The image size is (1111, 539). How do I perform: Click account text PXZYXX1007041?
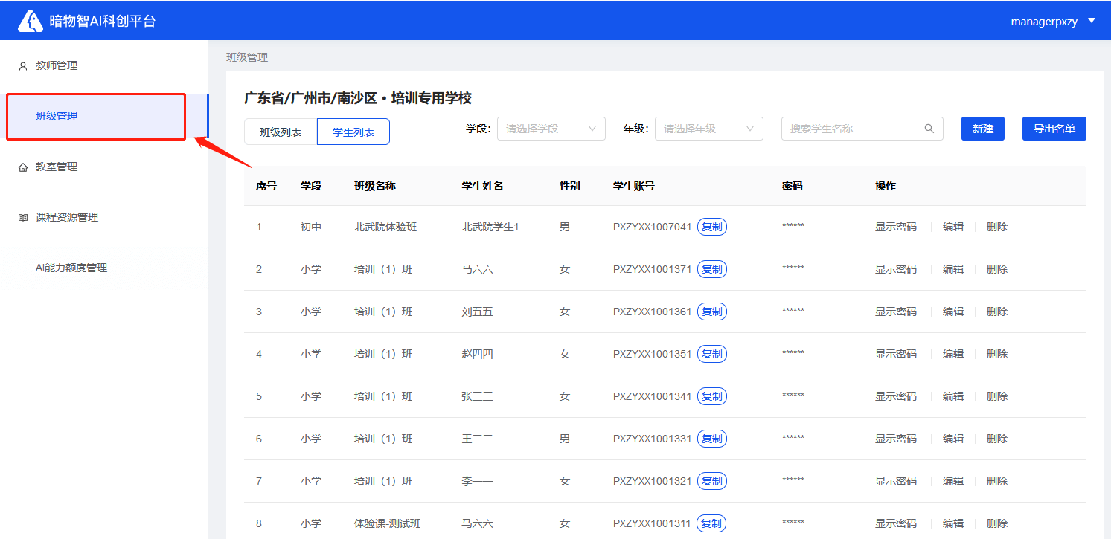(653, 227)
